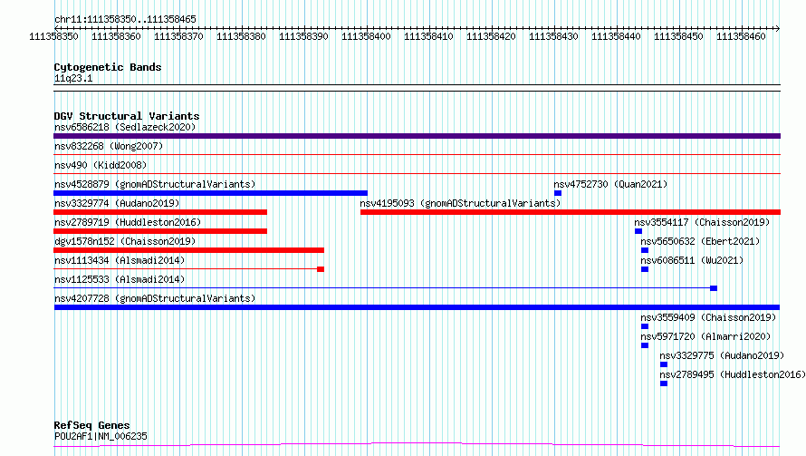Select nsv3329774 (Audano2019) label
The width and height of the screenshot is (806, 456).
[x=117, y=203]
